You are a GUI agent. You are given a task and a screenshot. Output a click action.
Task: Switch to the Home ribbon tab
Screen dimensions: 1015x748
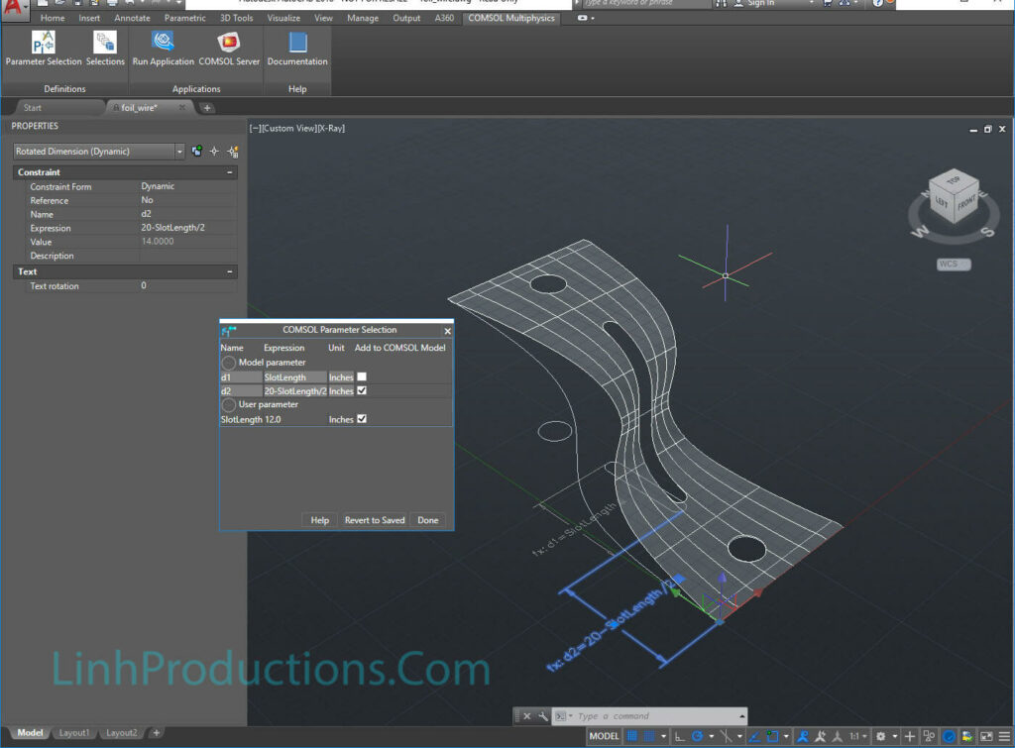[53, 18]
